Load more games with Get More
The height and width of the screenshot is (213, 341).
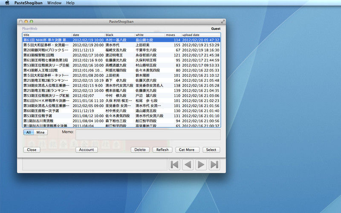(187, 150)
